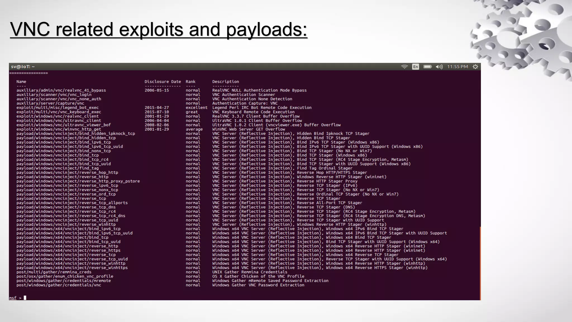Click RealVNC NULL Authentication Mode Bypass description
The image size is (572, 322).
[x=259, y=90]
